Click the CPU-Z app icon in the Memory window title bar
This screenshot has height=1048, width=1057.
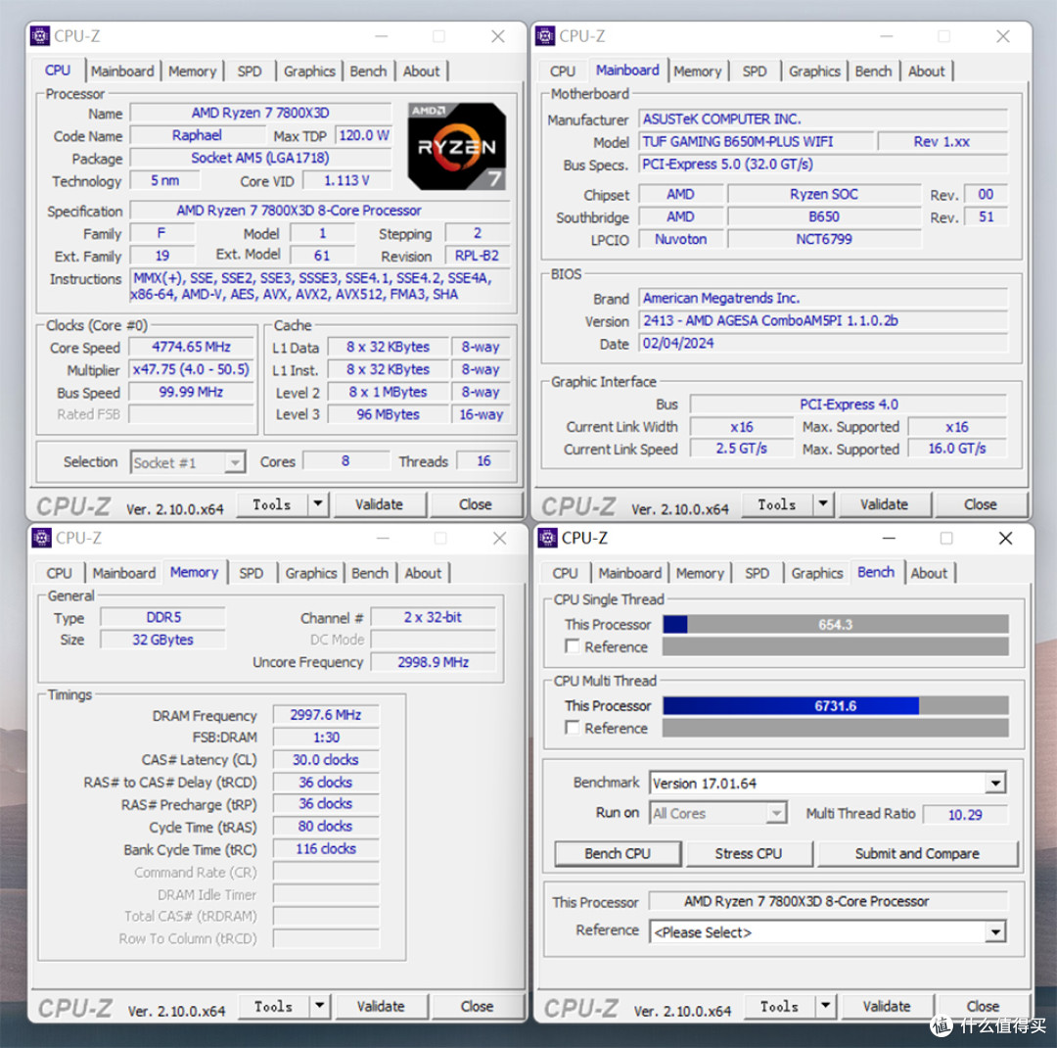[41, 538]
